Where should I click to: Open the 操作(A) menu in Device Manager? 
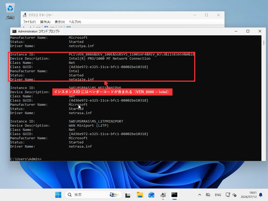click(45, 22)
